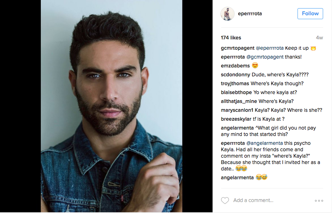Open blaisebthope commenter profile

click(x=236, y=92)
